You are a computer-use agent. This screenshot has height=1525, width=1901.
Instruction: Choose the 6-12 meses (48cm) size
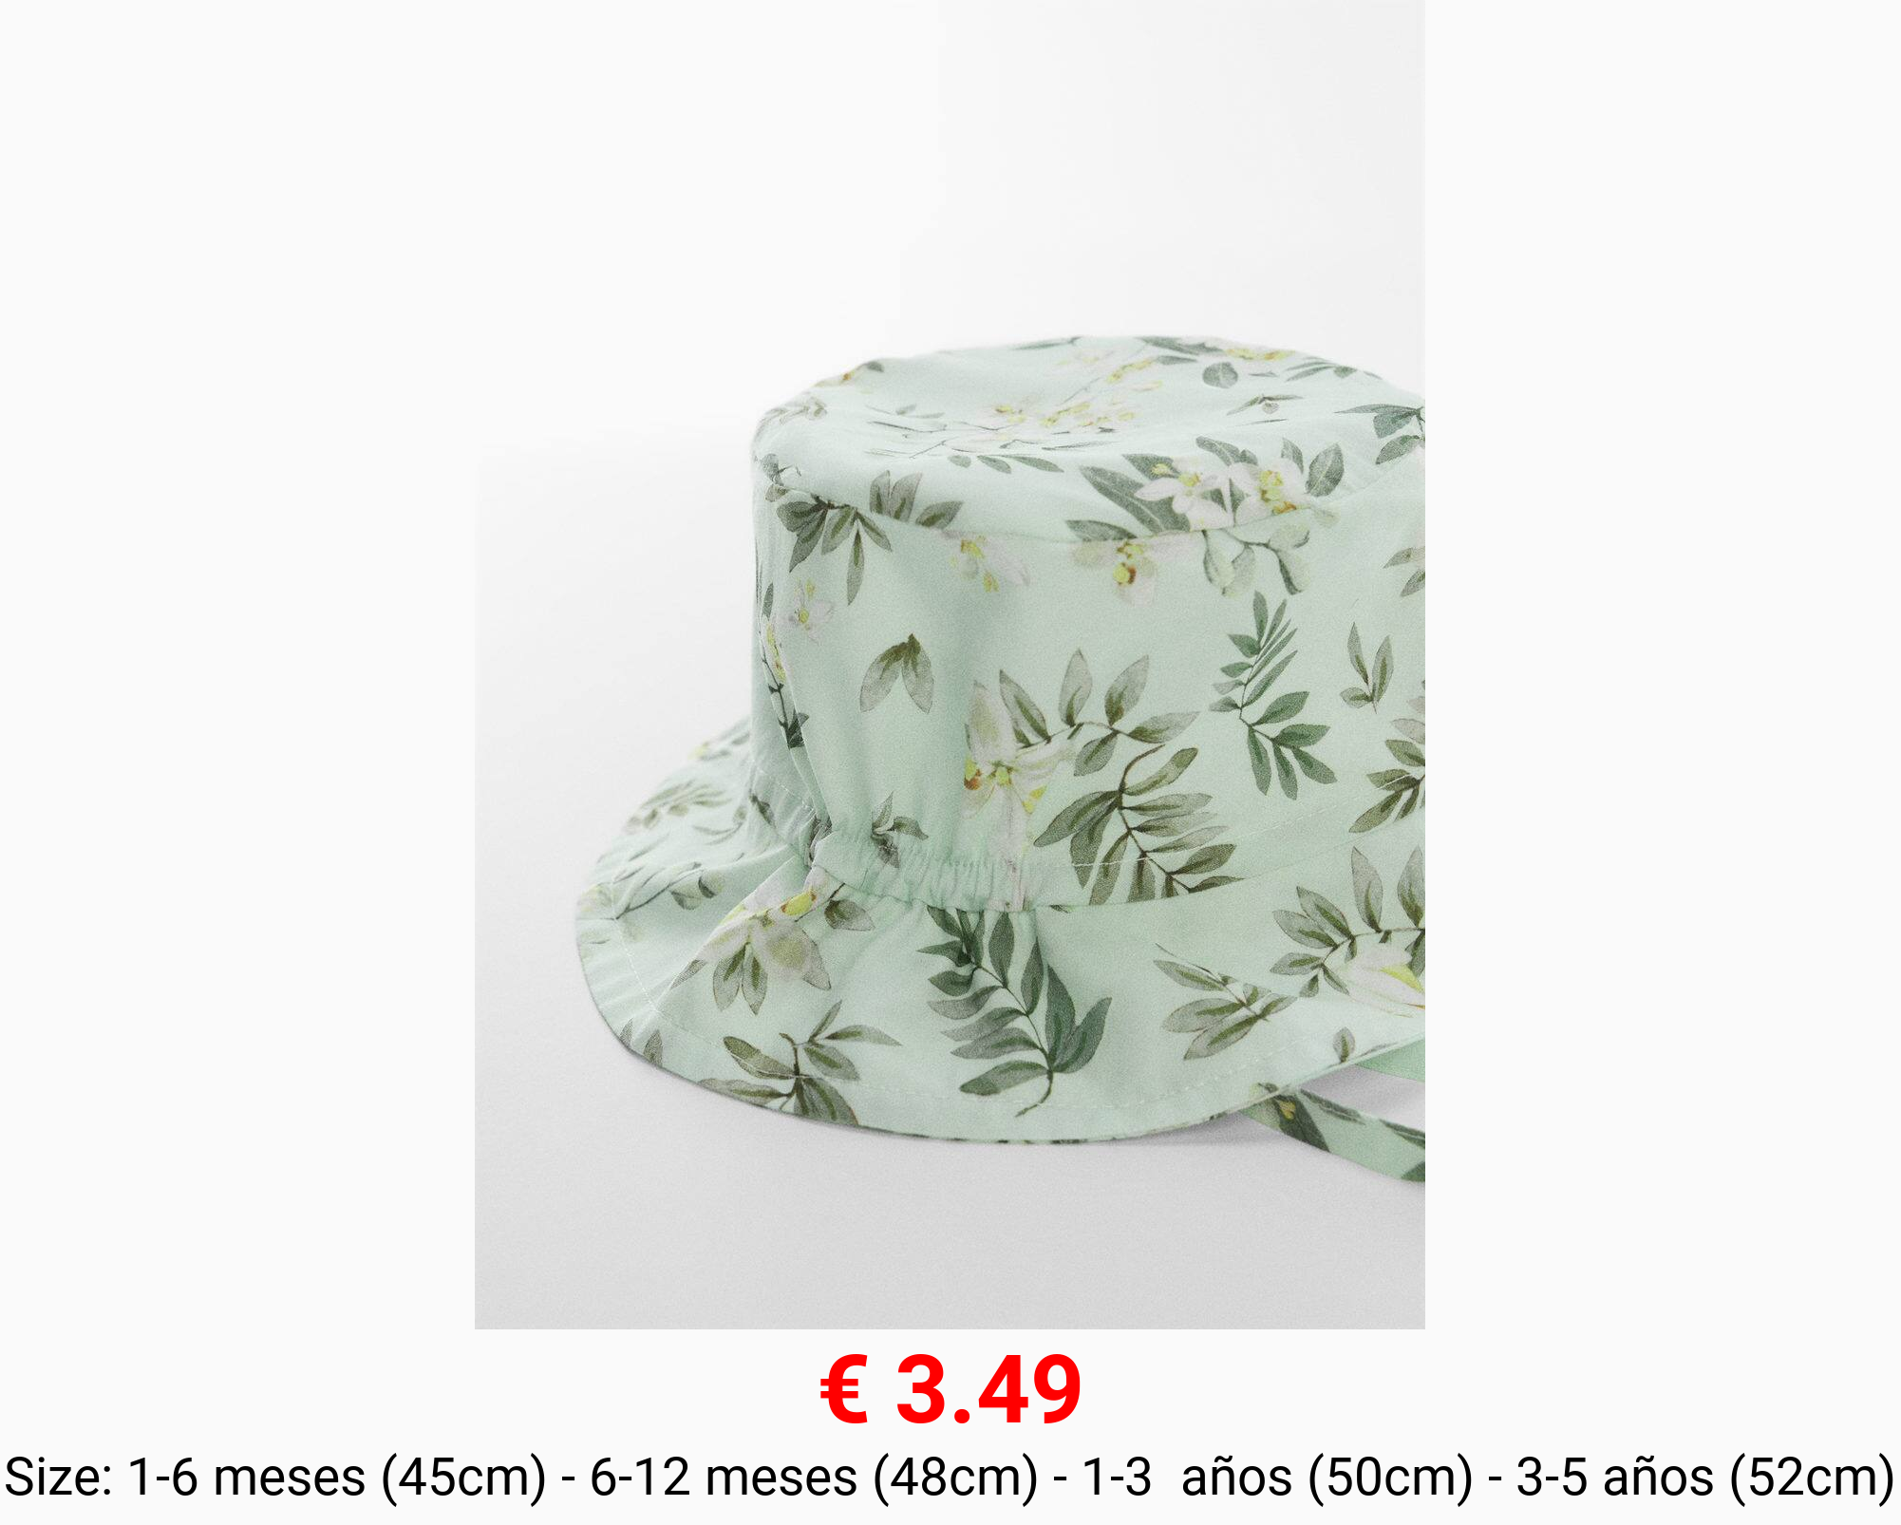(815, 1478)
